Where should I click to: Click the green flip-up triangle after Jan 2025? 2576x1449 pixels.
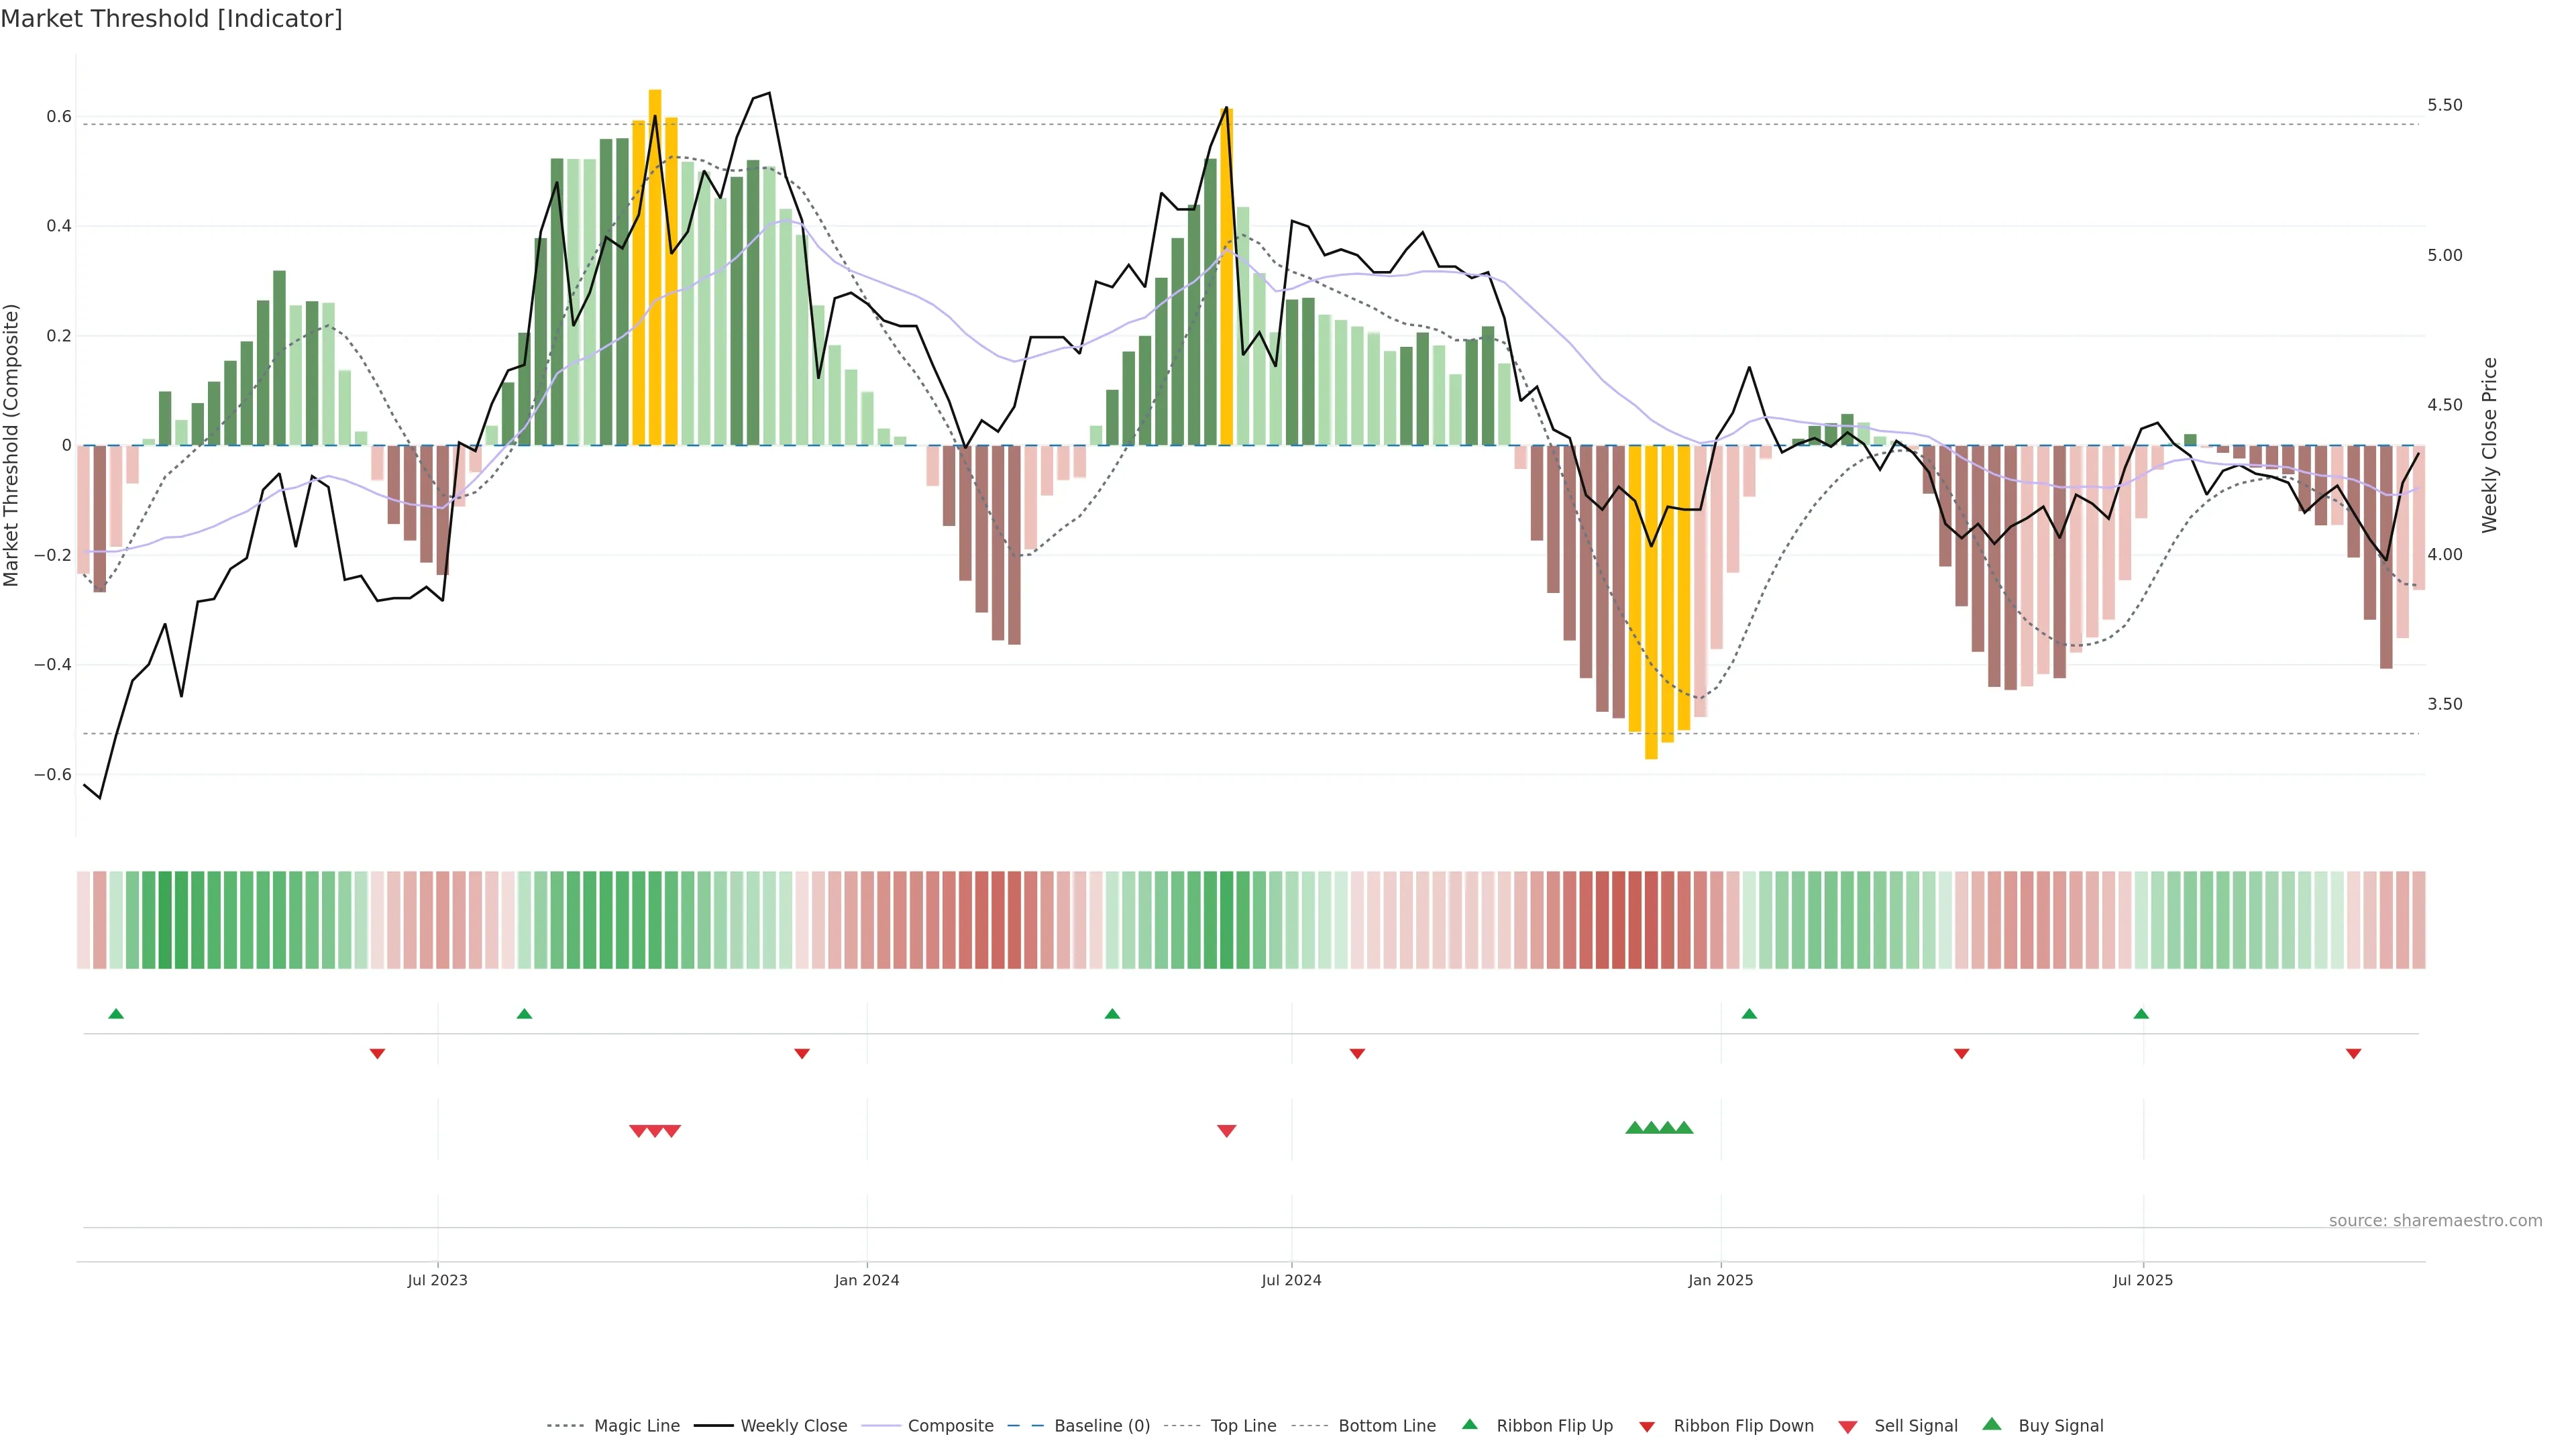(x=1749, y=1014)
